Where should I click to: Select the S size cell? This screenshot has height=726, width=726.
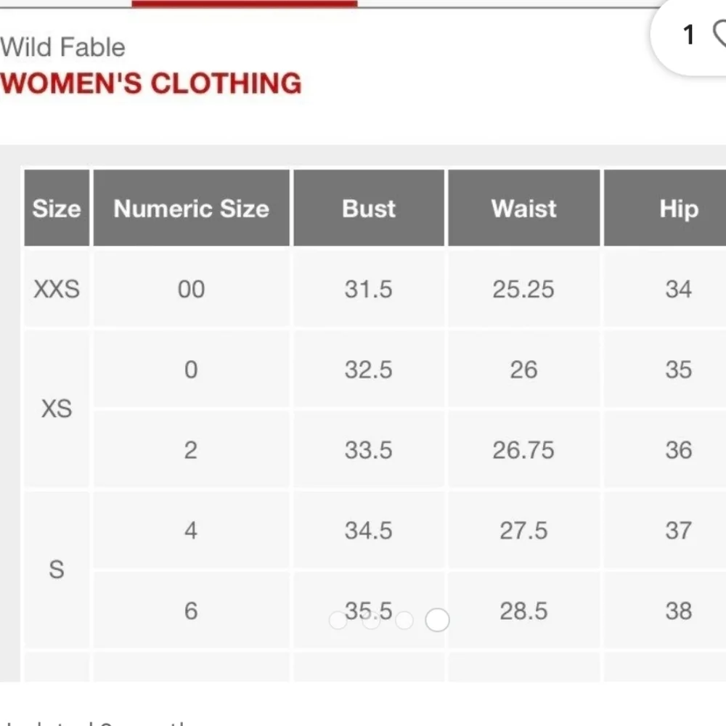click(57, 569)
